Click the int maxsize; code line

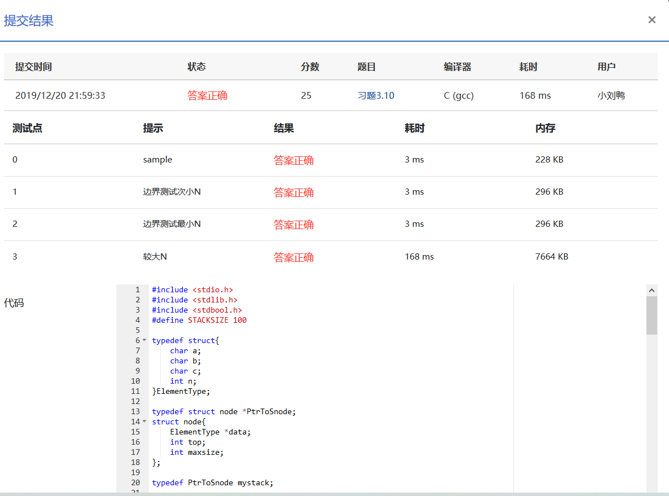coord(196,452)
